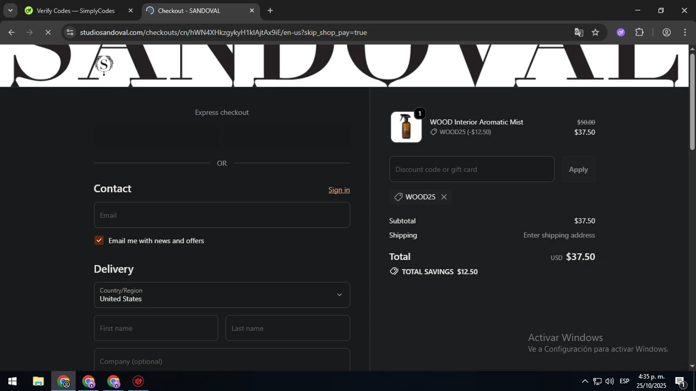Click the address bar URL

tap(223, 32)
